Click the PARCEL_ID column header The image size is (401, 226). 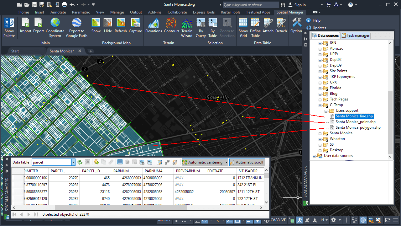(95, 171)
